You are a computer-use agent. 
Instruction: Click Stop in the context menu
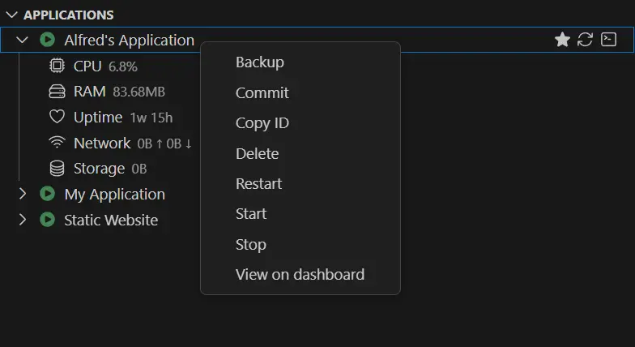(250, 244)
